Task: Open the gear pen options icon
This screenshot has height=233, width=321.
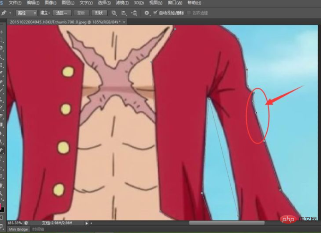Action: click(147, 13)
